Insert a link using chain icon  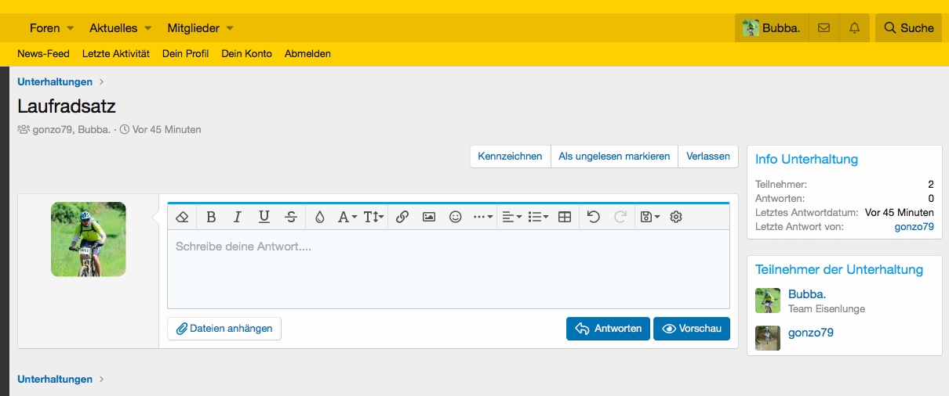tap(402, 217)
